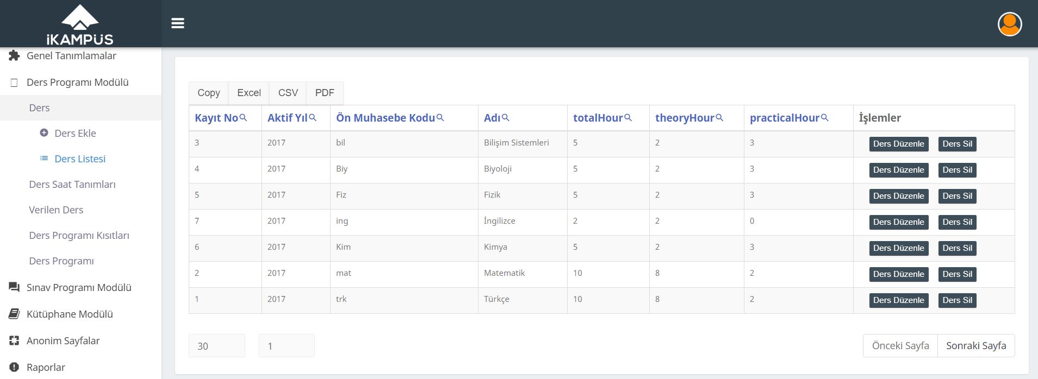Open Ders Listesi page
Image resolution: width=1038 pixels, height=379 pixels.
(x=80, y=159)
